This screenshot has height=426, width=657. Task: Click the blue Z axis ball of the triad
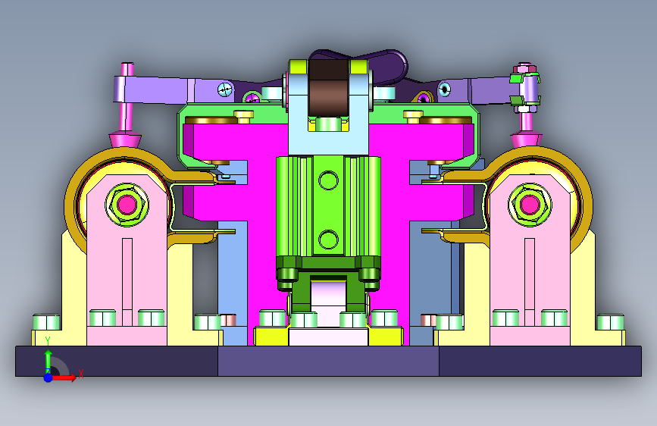(48, 377)
